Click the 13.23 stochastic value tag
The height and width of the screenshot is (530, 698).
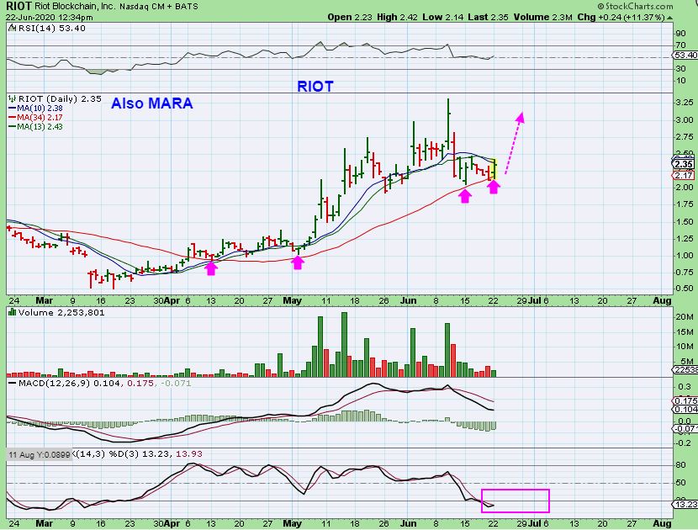click(685, 504)
